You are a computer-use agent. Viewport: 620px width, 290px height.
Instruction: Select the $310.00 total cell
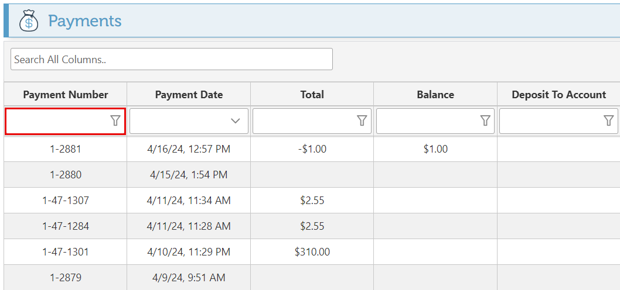pyautogui.click(x=312, y=252)
